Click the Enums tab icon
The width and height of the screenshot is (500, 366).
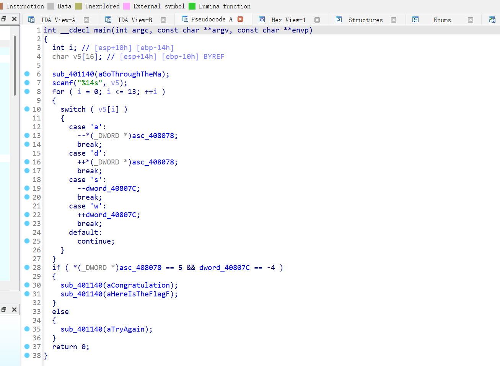click(x=415, y=20)
